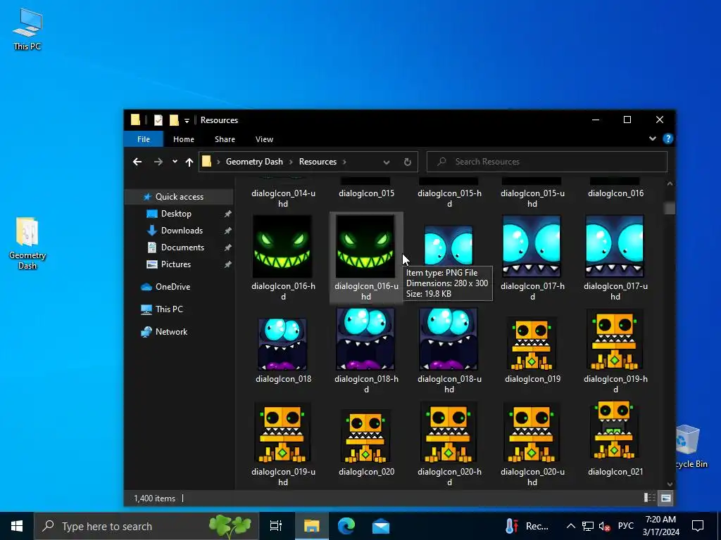Select the dialogIcon_021 robot icon
721x540 pixels.
point(615,430)
